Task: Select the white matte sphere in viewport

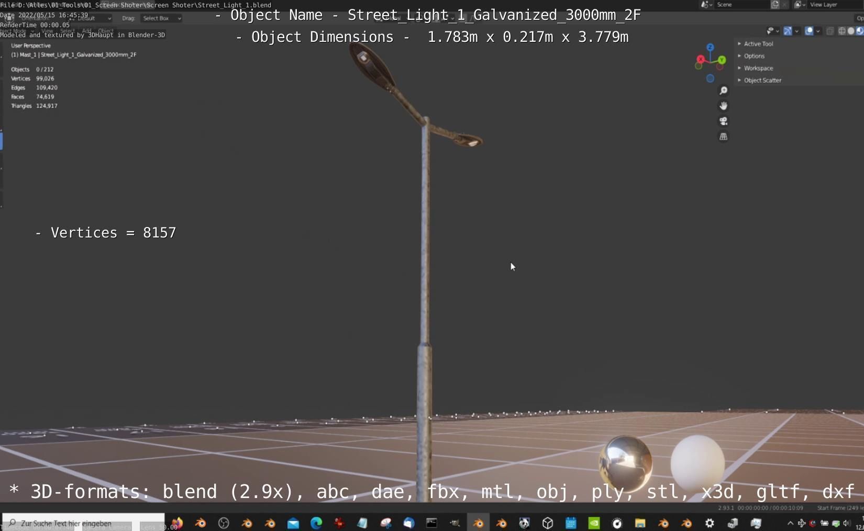Action: coord(697,463)
